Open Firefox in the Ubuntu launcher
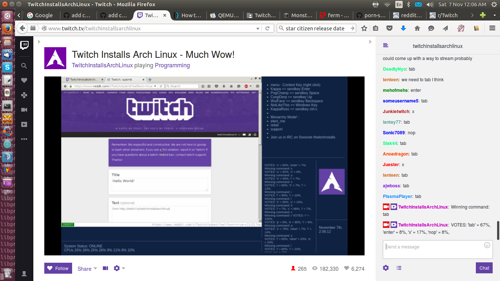 coord(7,29)
